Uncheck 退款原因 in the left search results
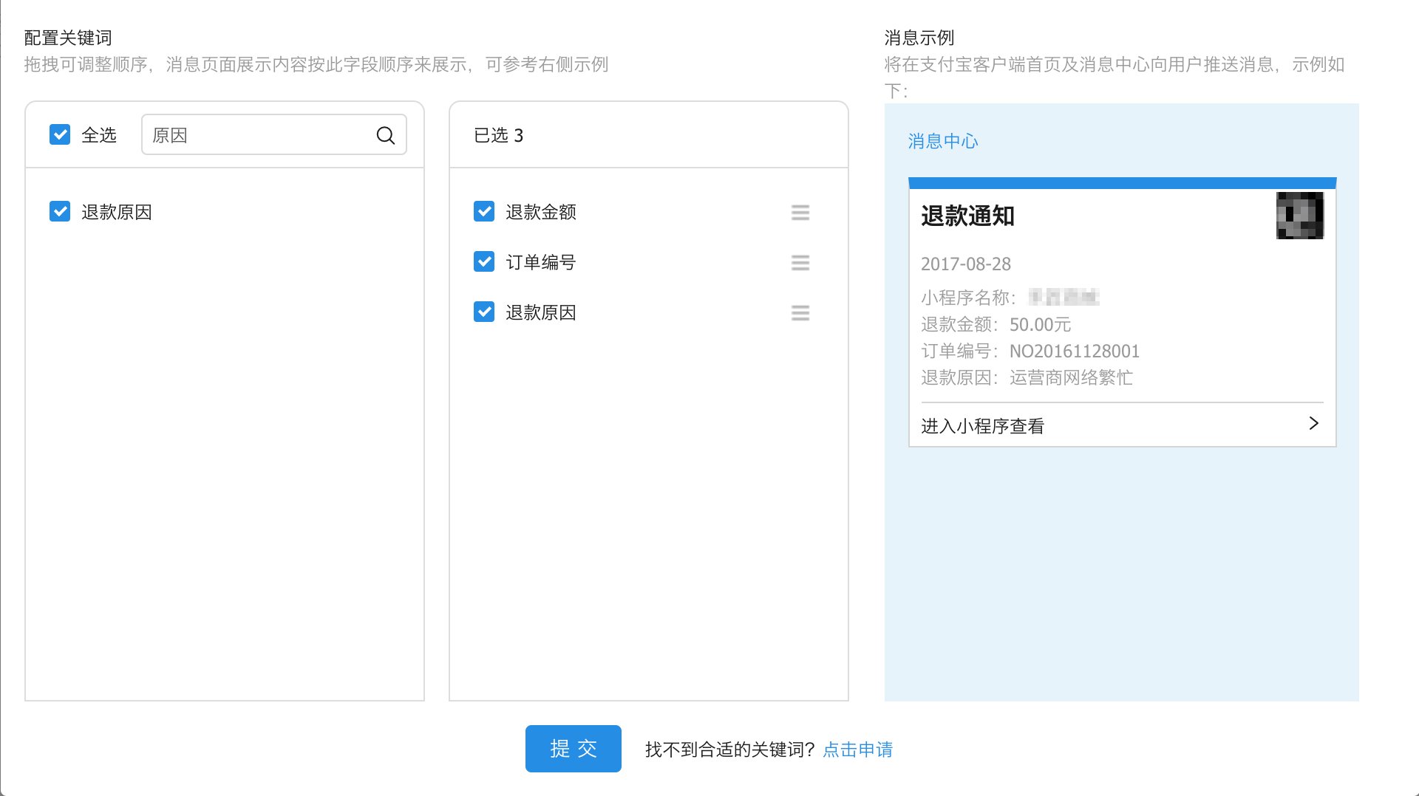 pyautogui.click(x=60, y=212)
